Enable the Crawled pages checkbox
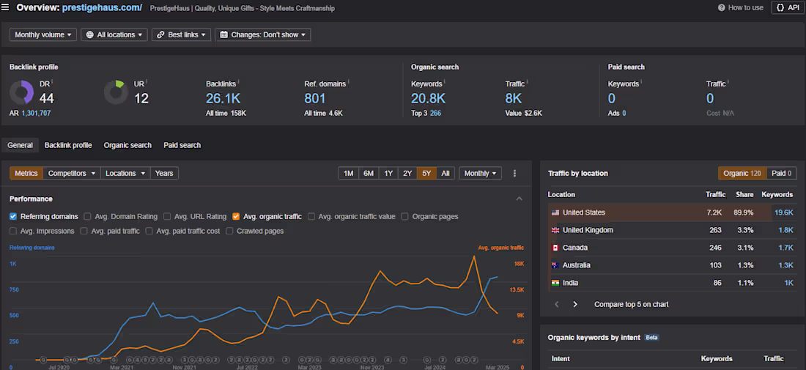This screenshot has width=806, height=370. pyautogui.click(x=229, y=231)
